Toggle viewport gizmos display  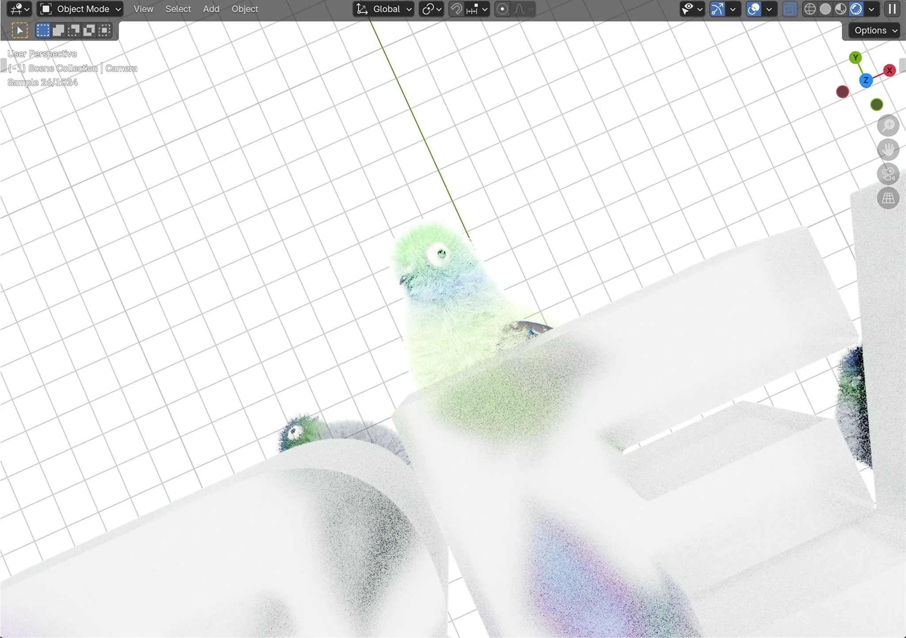(717, 9)
